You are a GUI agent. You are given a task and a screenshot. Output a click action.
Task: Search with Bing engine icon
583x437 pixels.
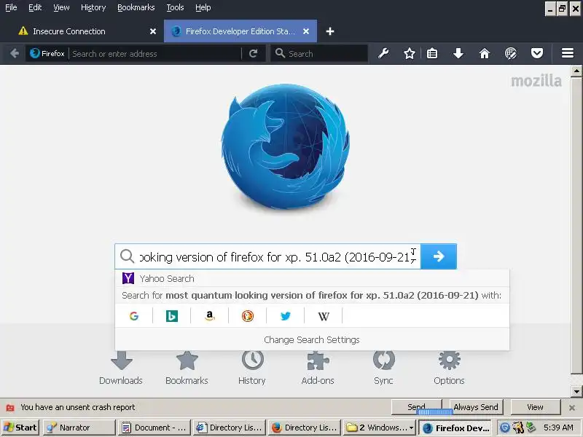pos(172,316)
